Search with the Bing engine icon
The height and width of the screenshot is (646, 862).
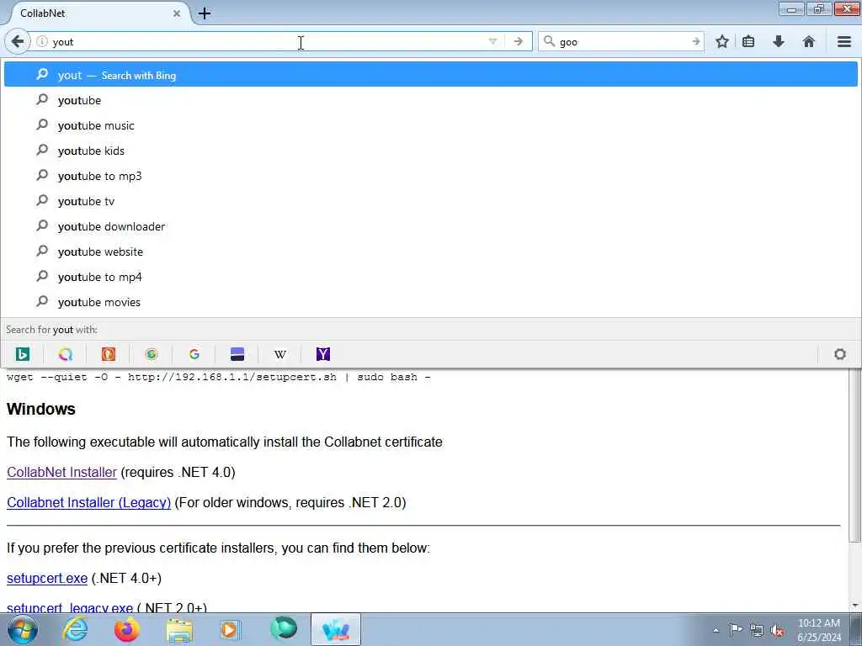(22, 354)
